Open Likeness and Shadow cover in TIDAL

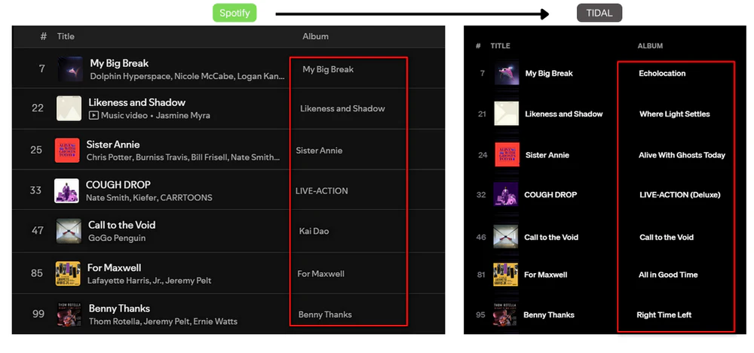[507, 114]
